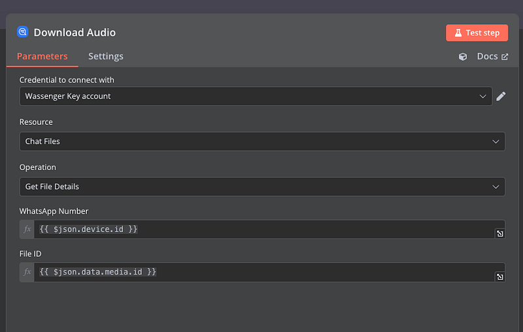Open the Docs link
523x332 pixels.
[x=487, y=57]
